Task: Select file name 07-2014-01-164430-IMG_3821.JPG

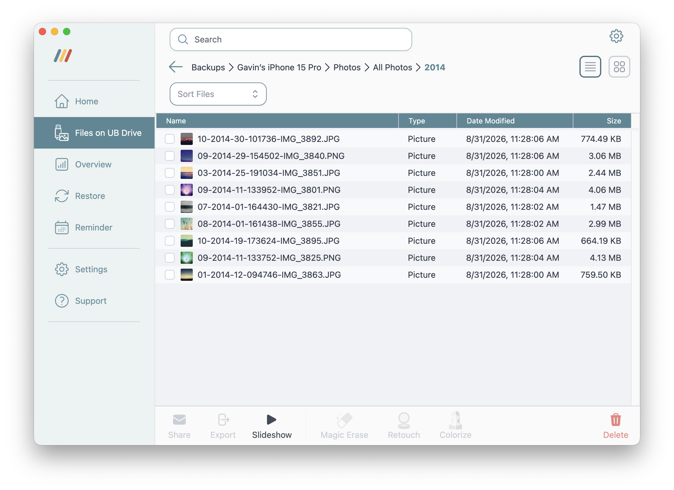Action: tap(269, 207)
